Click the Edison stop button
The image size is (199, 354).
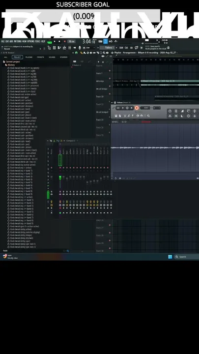pyautogui.click(x=132, y=108)
